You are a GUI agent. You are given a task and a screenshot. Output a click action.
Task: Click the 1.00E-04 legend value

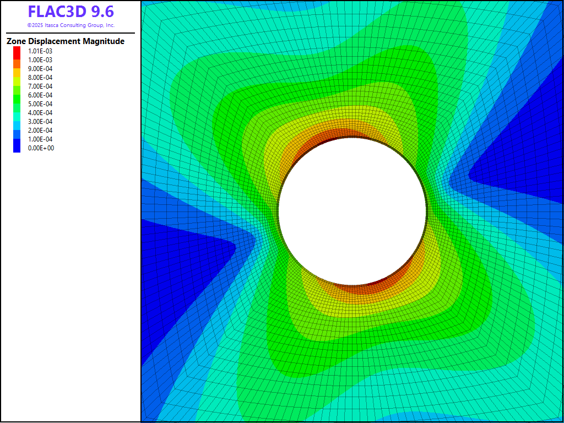(x=41, y=139)
